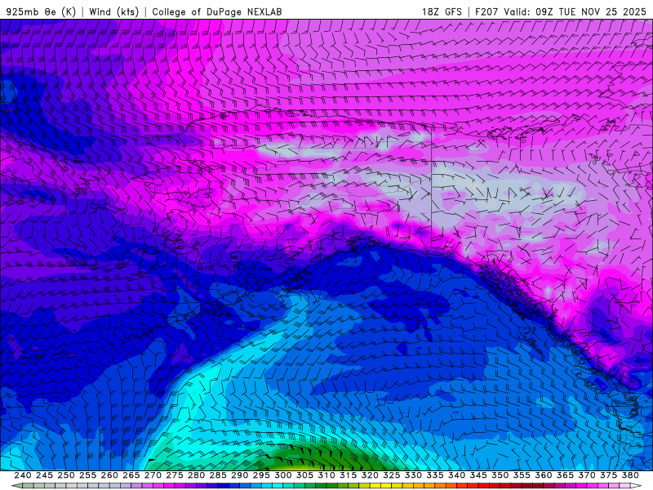Select the 255 value on color scale
The height and width of the screenshot is (490, 653).
click(x=87, y=475)
